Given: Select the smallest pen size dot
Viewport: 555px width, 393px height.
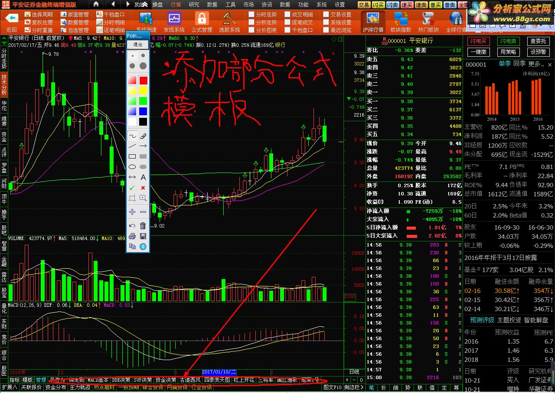Looking at the screenshot, I should 133,56.
